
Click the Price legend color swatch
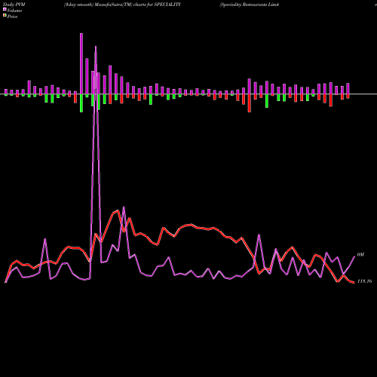[5, 16]
